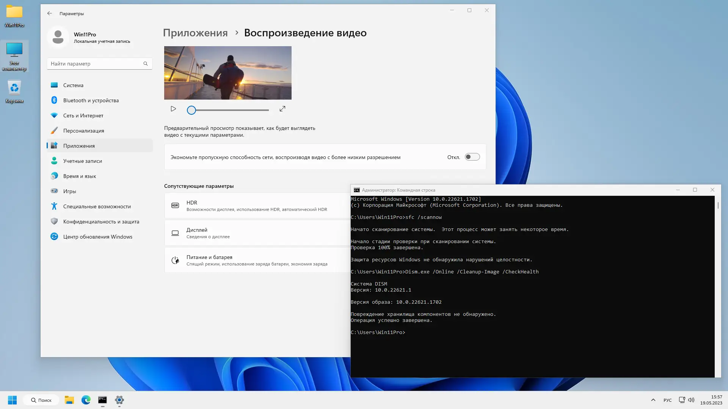
Task: Open РУС input language switcher
Action: click(667, 400)
